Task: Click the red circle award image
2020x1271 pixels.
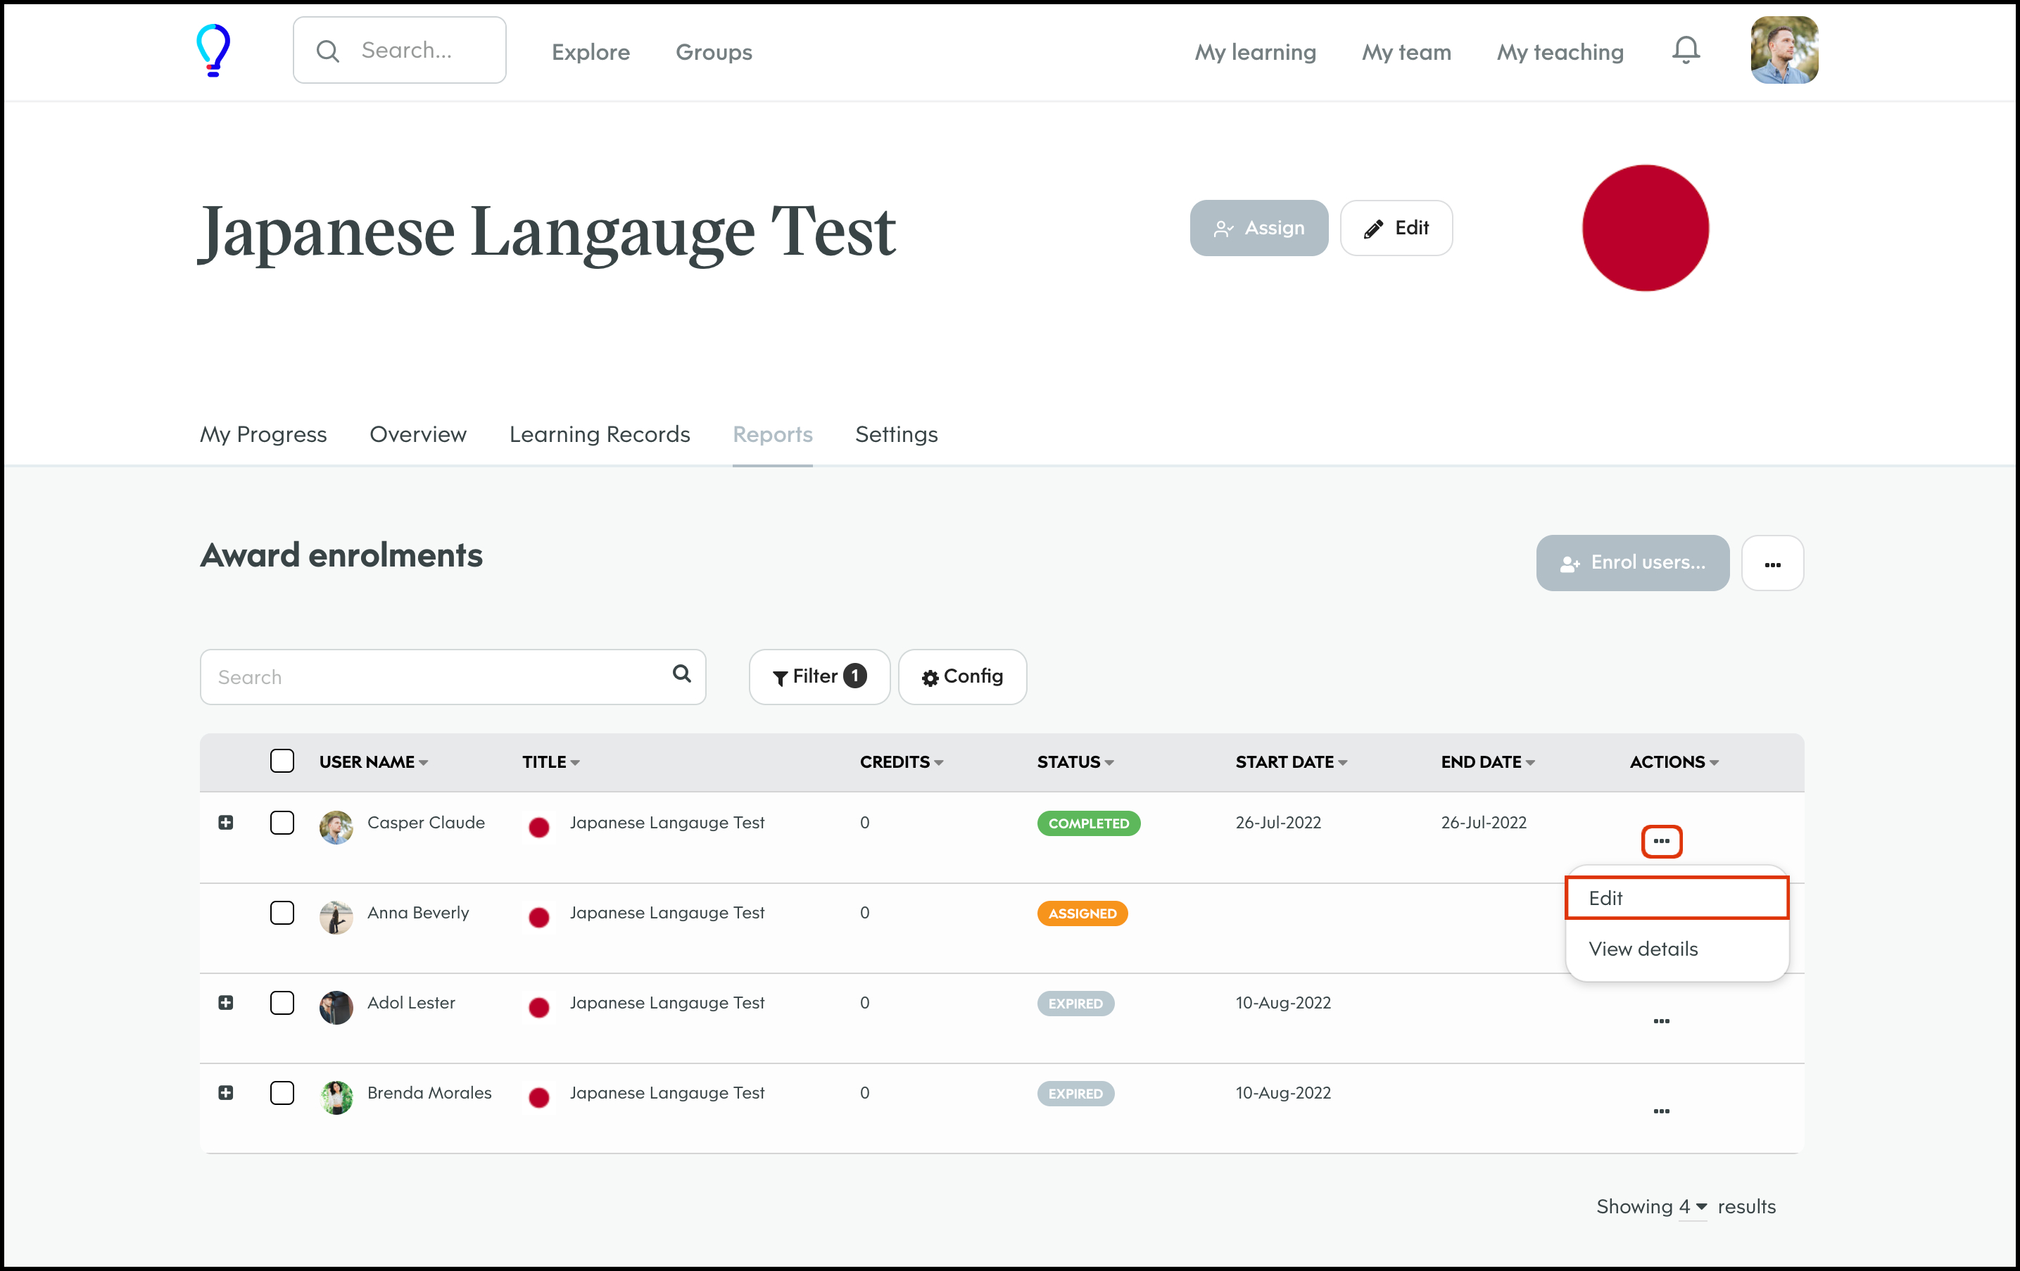Action: 1644,228
